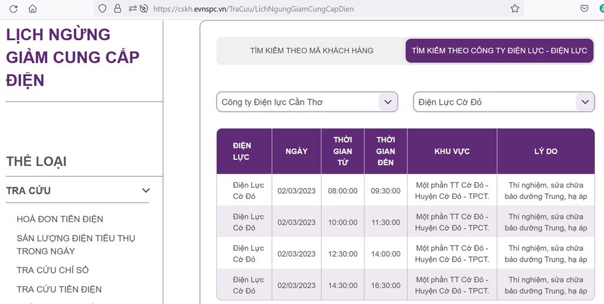
Task: Bookmark this page with the star icon
Action: point(515,9)
